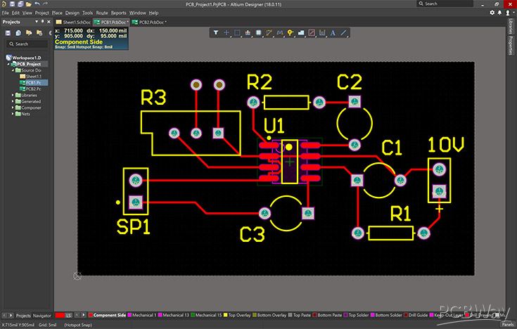Select the Place String text tool
Image resolution: width=517 pixels, height=329 pixels.
tap(333, 32)
